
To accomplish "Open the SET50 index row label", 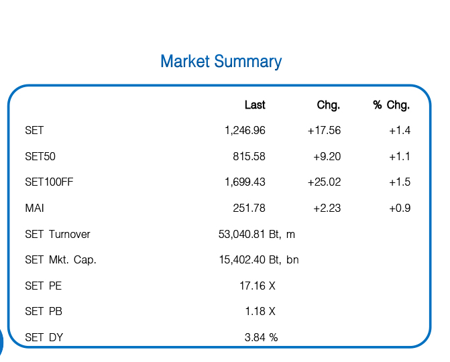I will 40,157.
